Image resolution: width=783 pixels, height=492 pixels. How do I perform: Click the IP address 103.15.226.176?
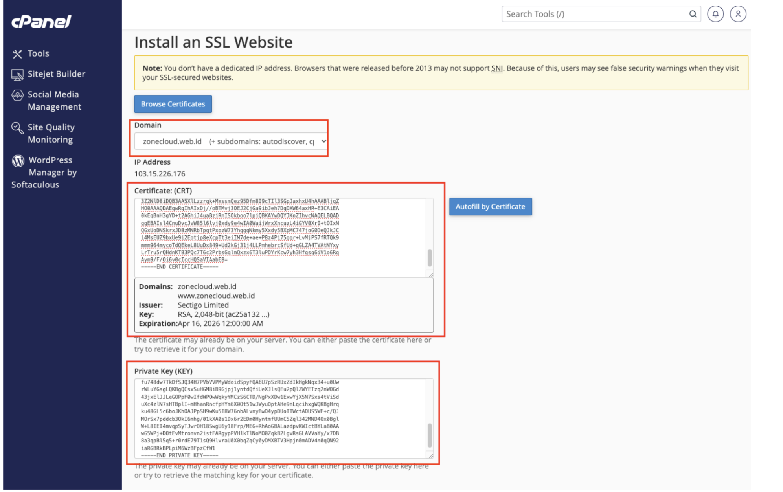160,174
